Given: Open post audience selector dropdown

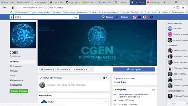Looking at the screenshot, I should [105, 78].
